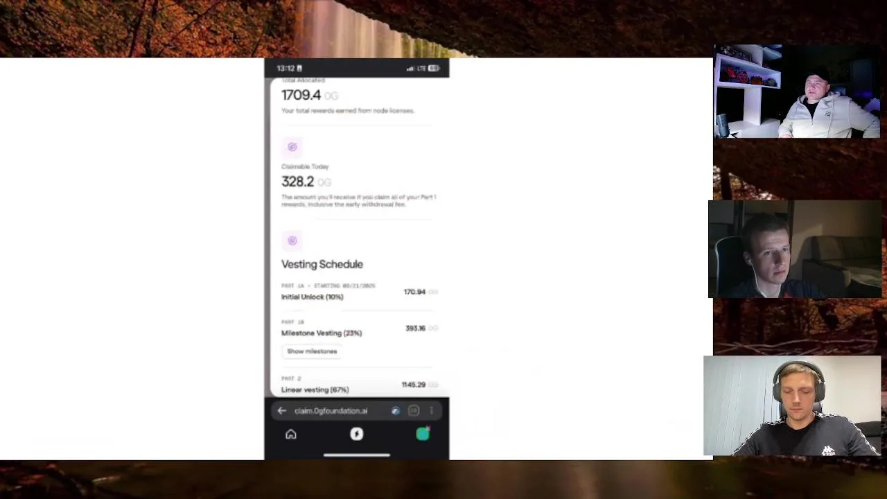Click the 1709.4 total allocated amount

[301, 95]
